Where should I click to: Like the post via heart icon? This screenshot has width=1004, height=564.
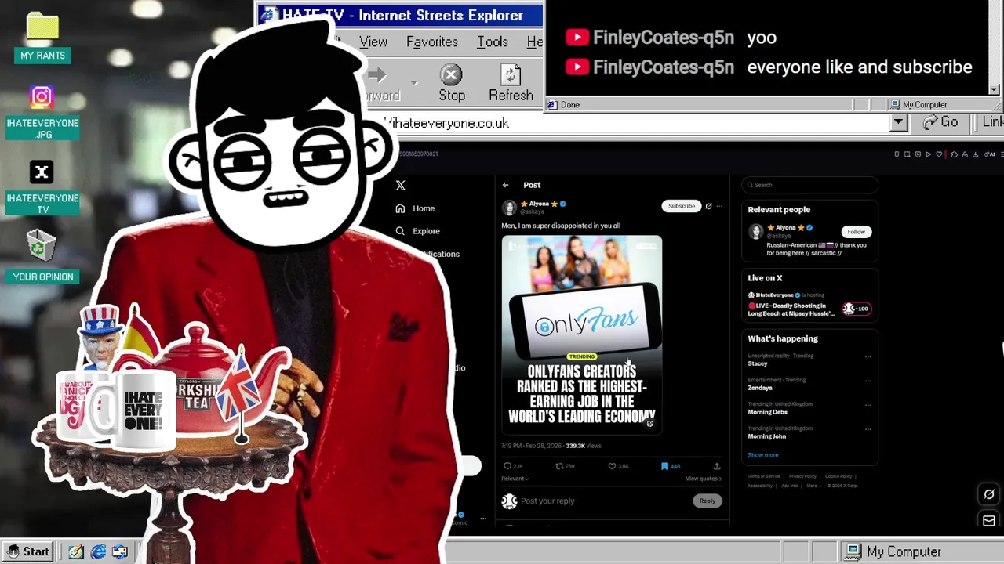click(x=612, y=466)
